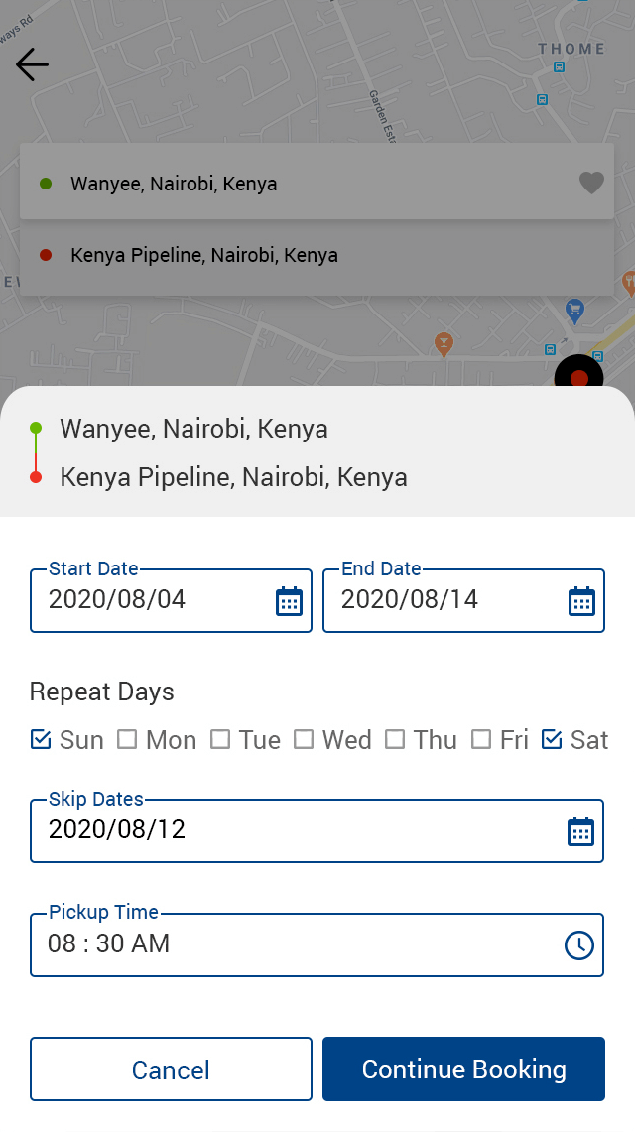Screen dimensions: 635x1132
Task: Tap the black destination marker on map
Action: click(x=578, y=377)
